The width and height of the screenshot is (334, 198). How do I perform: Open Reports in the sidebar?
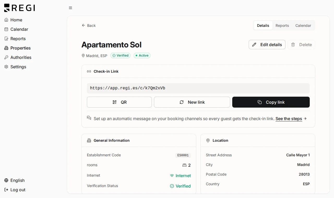pyautogui.click(x=15, y=39)
